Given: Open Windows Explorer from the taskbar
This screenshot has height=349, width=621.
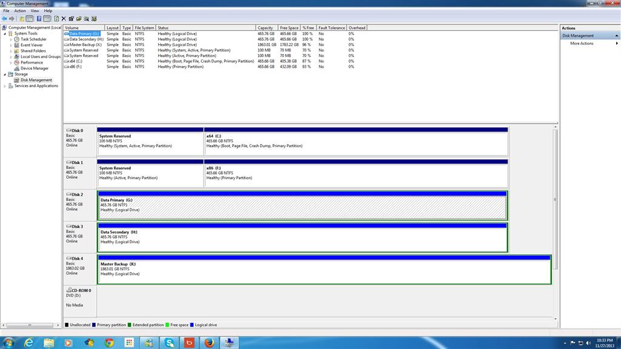Looking at the screenshot, I should point(49,343).
